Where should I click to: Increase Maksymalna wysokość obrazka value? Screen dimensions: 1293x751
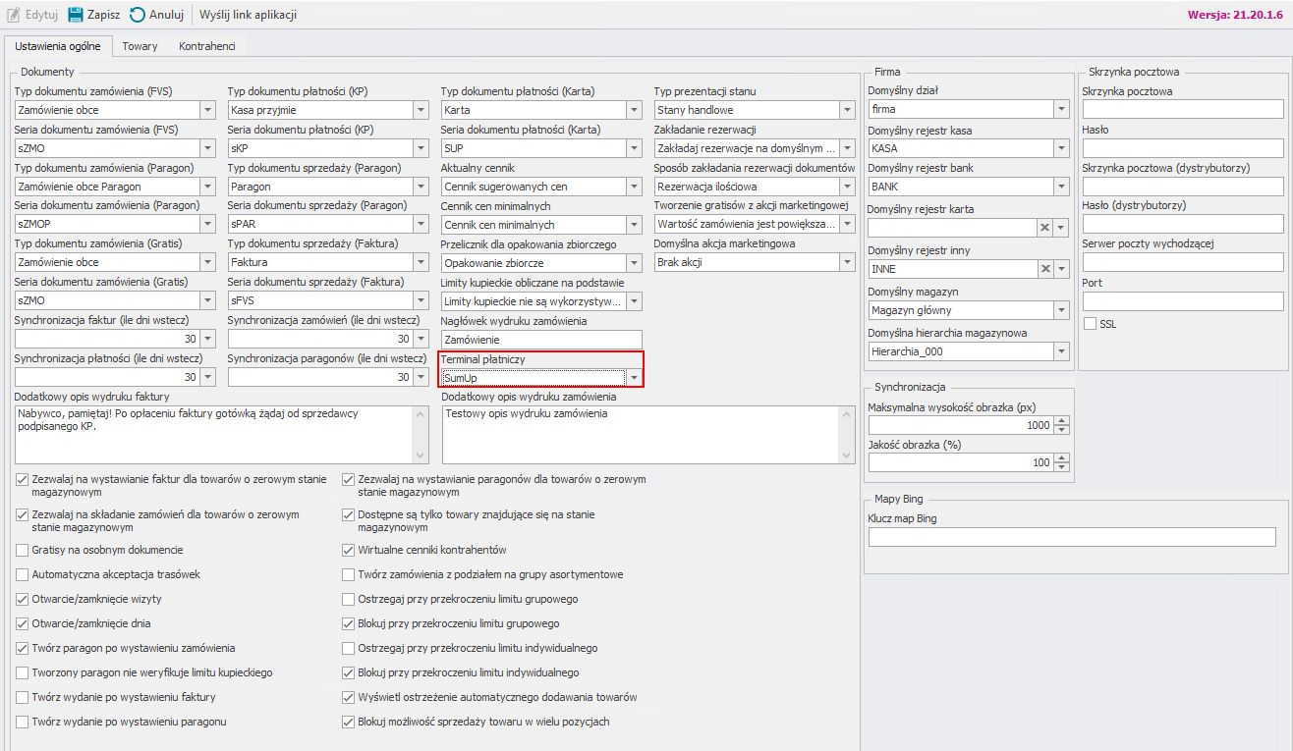tap(1061, 421)
